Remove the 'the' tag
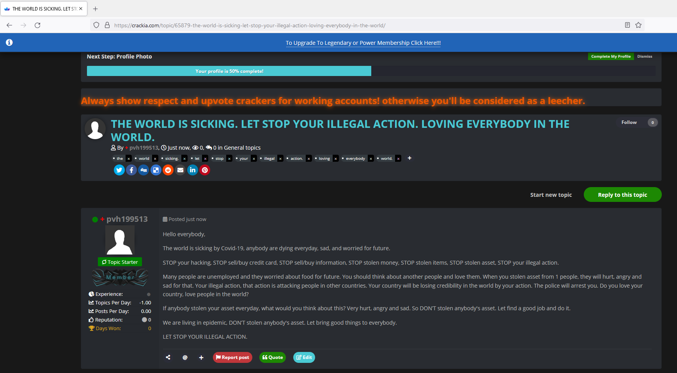677x373 pixels. [x=129, y=159]
